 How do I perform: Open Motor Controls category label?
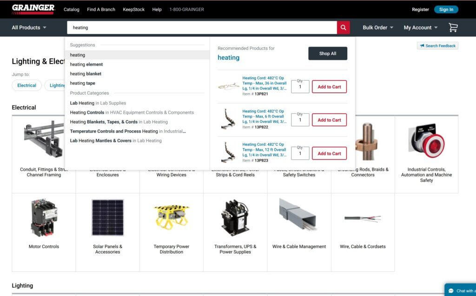click(x=44, y=247)
